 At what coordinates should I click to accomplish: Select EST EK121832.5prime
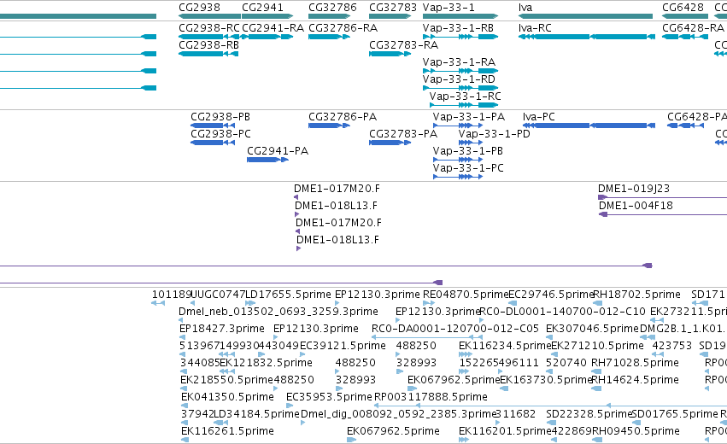click(267, 363)
